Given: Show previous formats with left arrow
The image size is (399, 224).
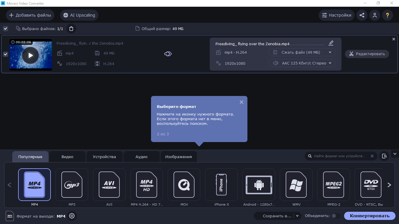Looking at the screenshot, I should coord(9,185).
